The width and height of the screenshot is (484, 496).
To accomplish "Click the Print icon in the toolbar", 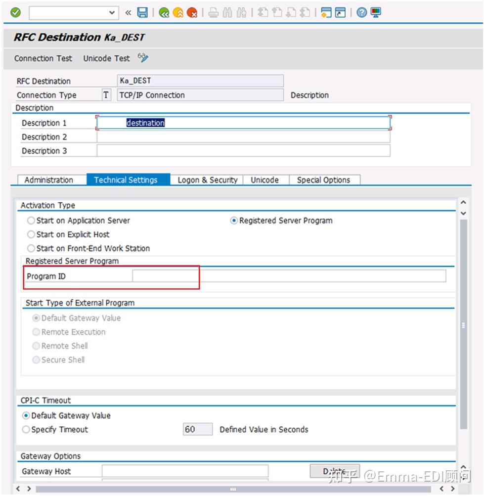I will [214, 13].
